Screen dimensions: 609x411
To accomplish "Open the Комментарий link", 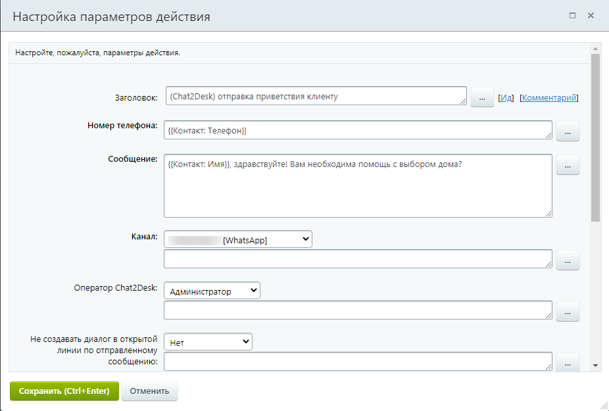I will tap(549, 98).
